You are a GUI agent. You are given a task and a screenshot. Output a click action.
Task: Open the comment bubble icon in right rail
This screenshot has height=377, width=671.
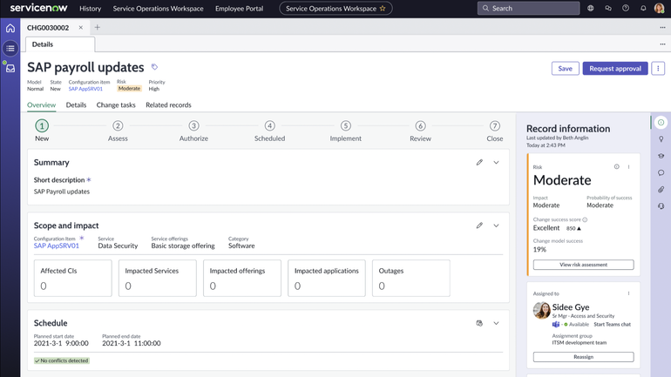click(661, 172)
